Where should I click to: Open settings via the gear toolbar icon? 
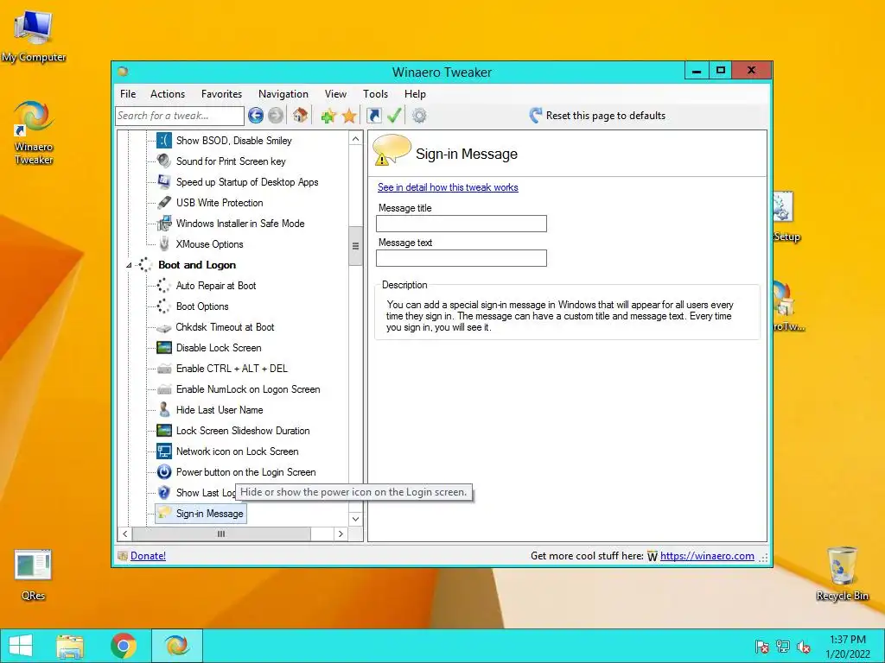coord(419,116)
